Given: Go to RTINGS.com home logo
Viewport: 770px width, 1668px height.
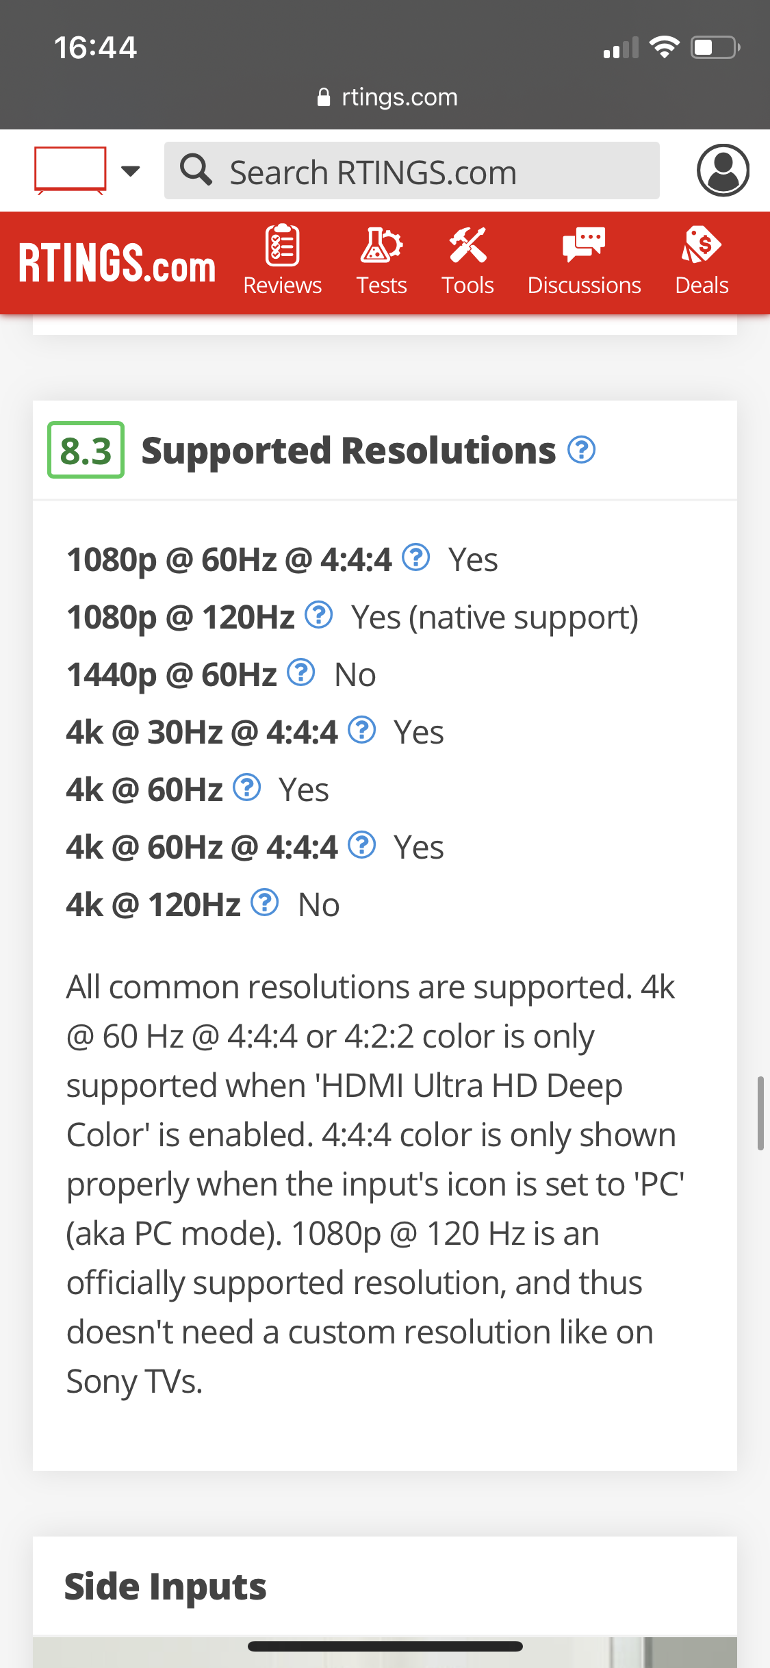Looking at the screenshot, I should [x=117, y=264].
